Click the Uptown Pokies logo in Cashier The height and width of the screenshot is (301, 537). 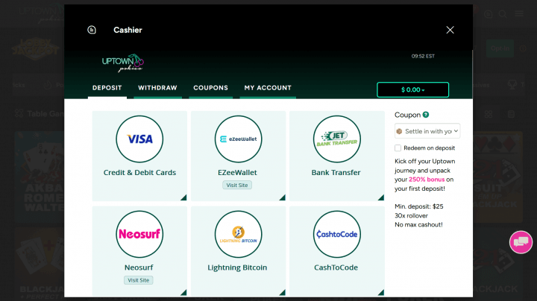pos(122,63)
